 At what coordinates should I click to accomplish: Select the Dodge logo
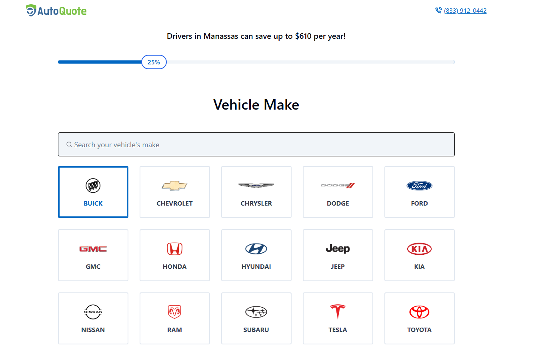tap(338, 186)
